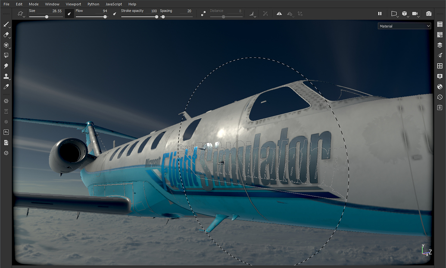Image resolution: width=446 pixels, height=268 pixels.
Task: Pause the rendering engine
Action: [x=380, y=13]
